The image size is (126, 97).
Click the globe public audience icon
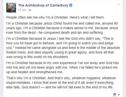click(30, 10)
